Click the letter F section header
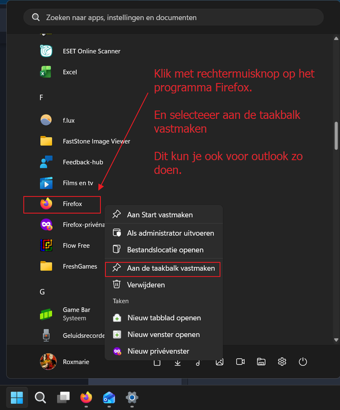 tap(41, 97)
